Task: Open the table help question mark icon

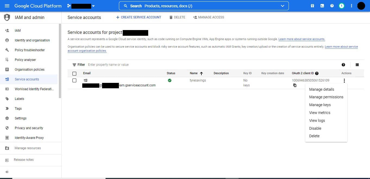Action: coord(343,65)
